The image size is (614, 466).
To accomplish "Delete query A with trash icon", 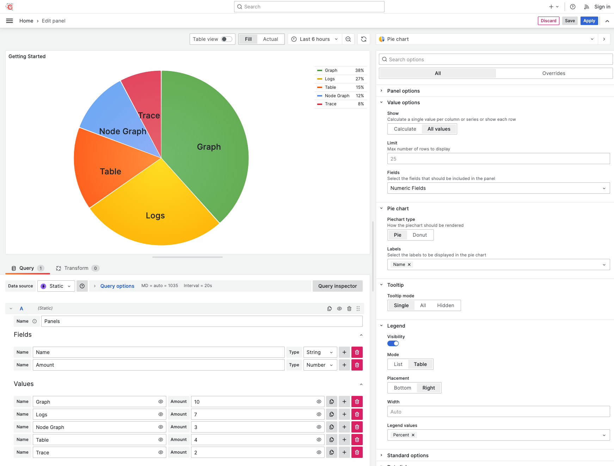I will click(x=349, y=308).
